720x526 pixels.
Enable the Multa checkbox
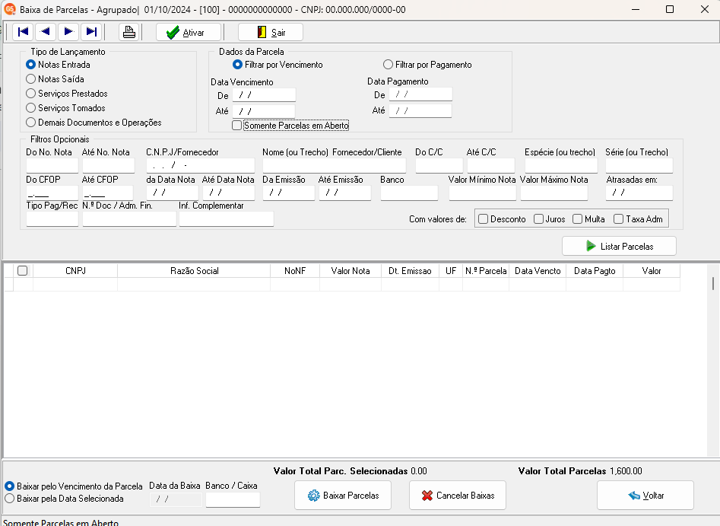click(578, 219)
